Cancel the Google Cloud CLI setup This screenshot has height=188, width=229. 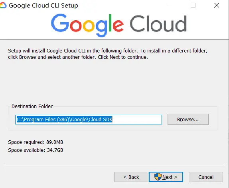point(206,177)
